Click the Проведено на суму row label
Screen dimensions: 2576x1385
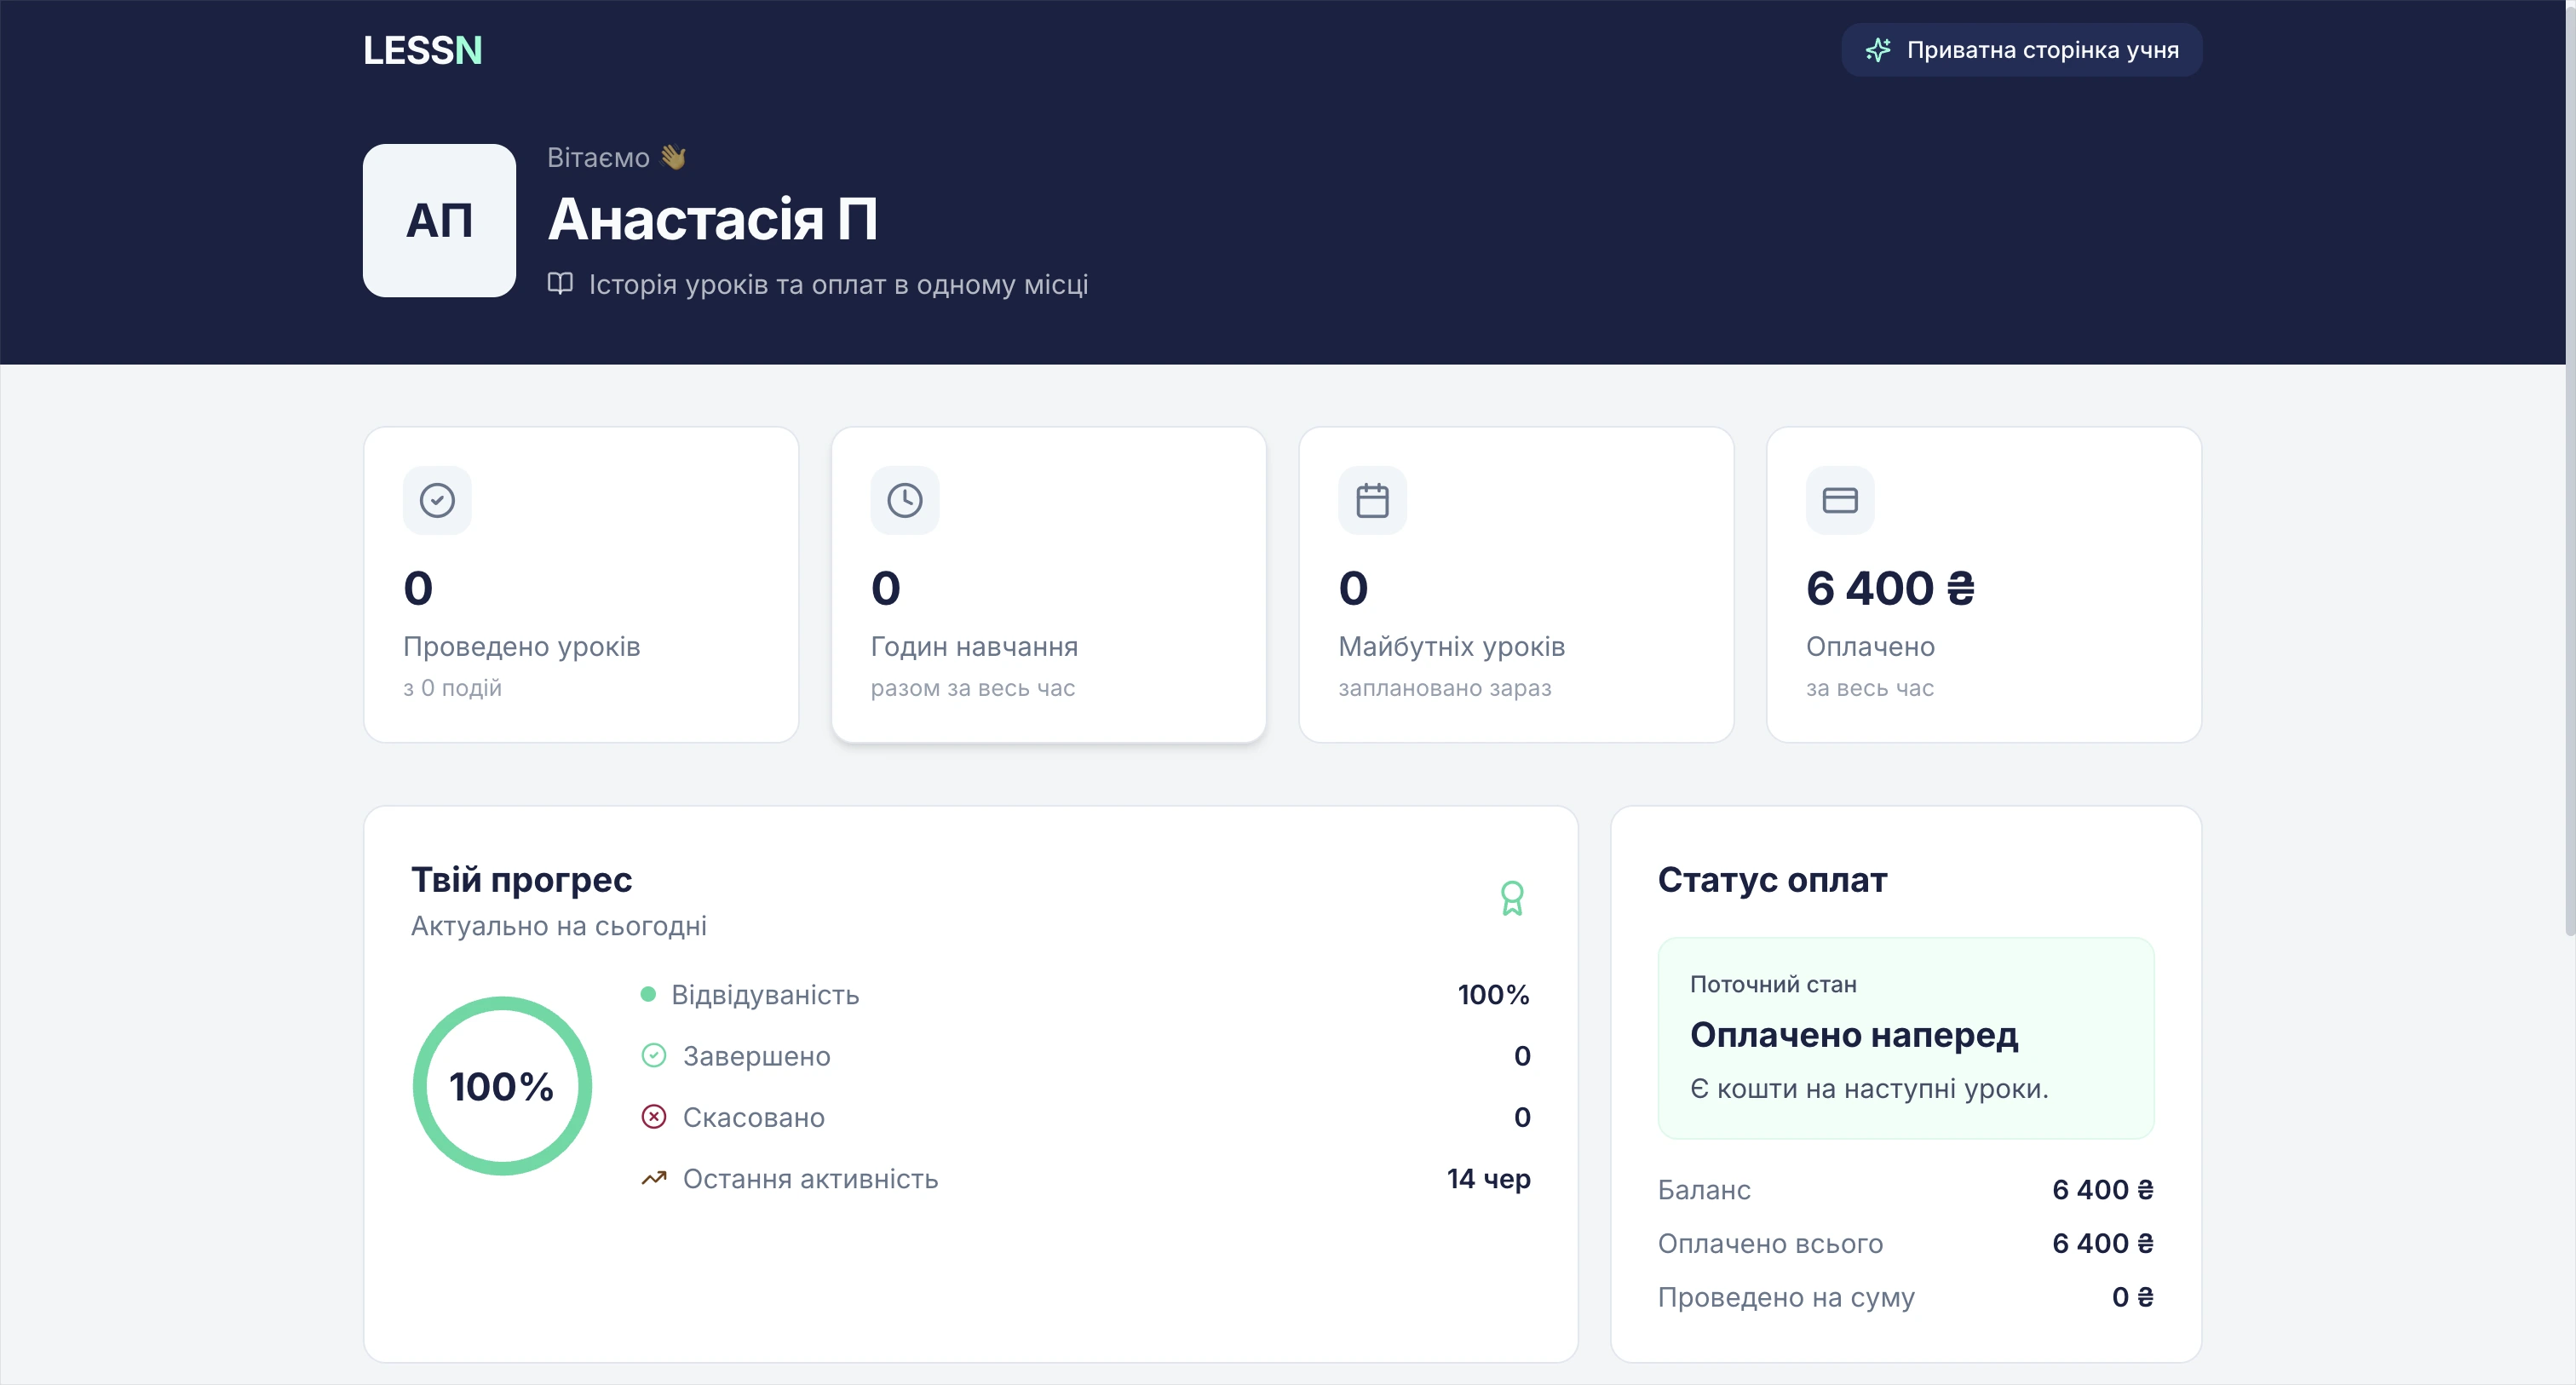click(1787, 1297)
